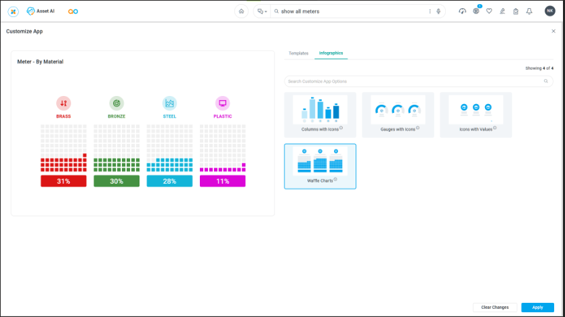Image resolution: width=565 pixels, height=317 pixels.
Task: Open the search type dropdown arrow
Action: [266, 11]
